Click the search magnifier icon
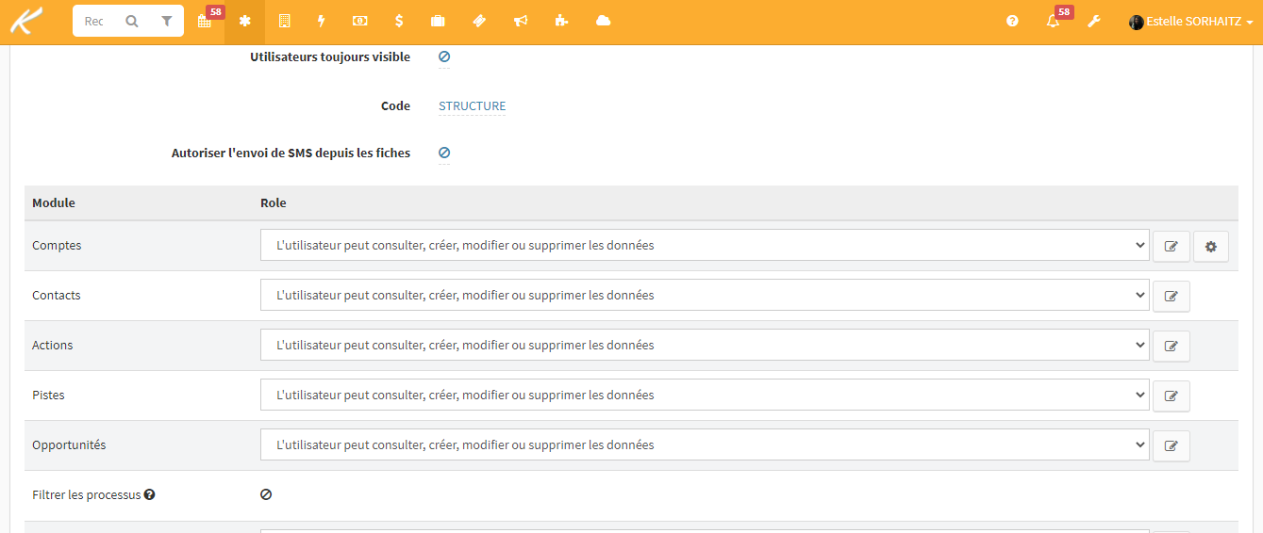 coord(132,21)
